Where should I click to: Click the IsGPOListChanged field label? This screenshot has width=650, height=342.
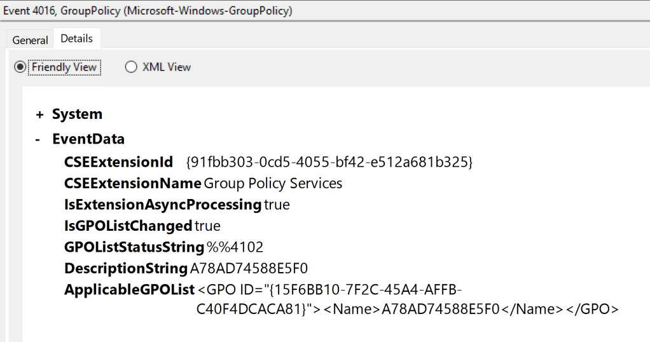tap(128, 226)
